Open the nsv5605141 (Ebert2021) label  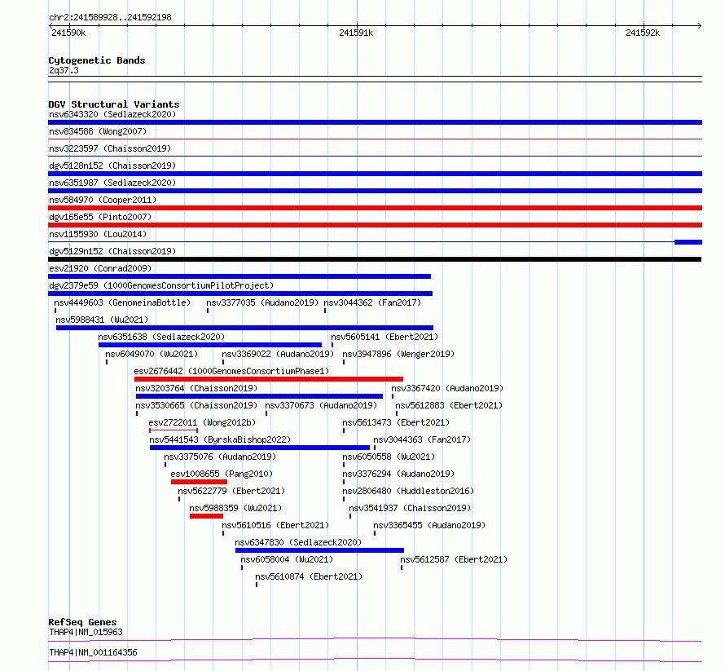[x=384, y=337]
